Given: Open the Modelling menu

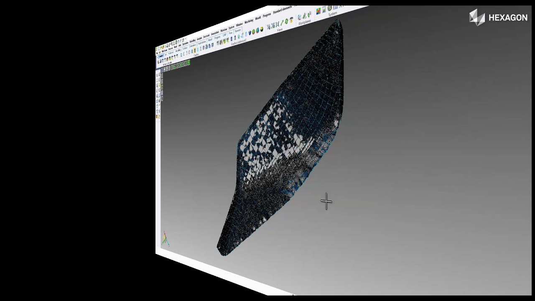Looking at the screenshot, I should tap(192, 41).
